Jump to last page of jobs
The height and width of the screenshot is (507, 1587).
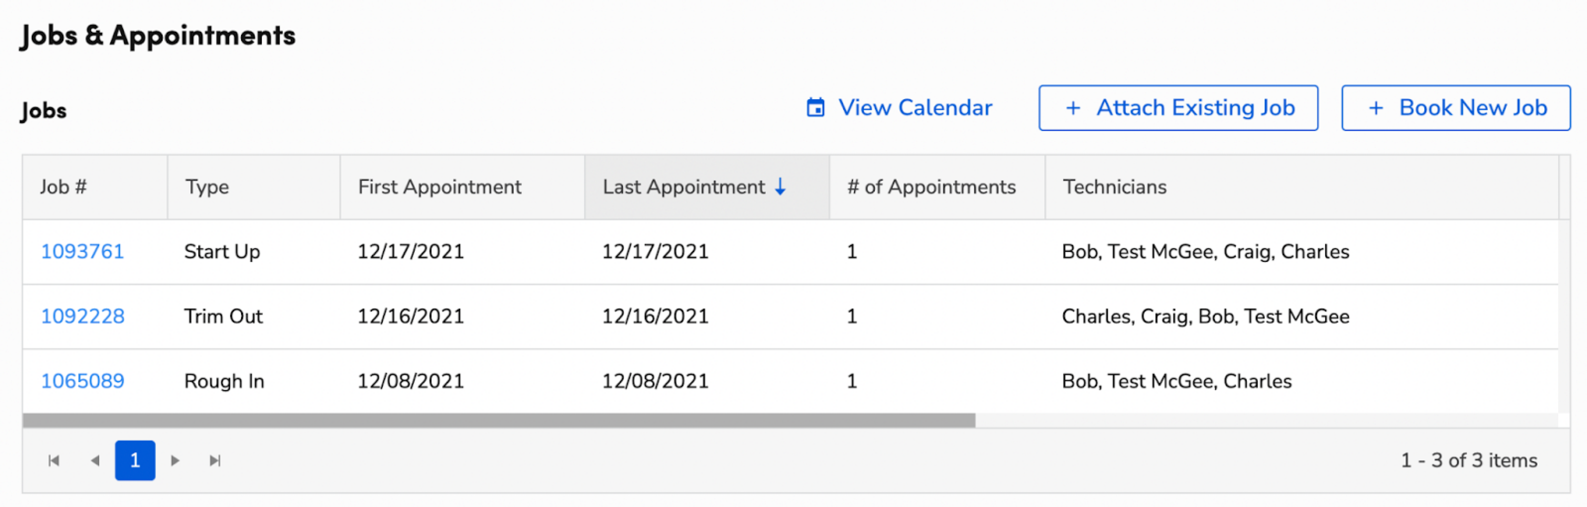(x=215, y=460)
